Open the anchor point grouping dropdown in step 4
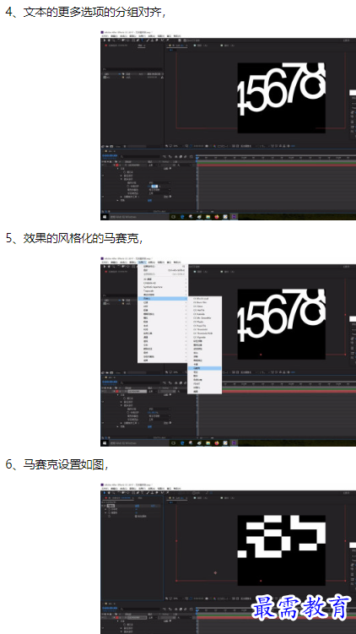Image resolution: width=356 pixels, height=634 pixels. click(159, 182)
